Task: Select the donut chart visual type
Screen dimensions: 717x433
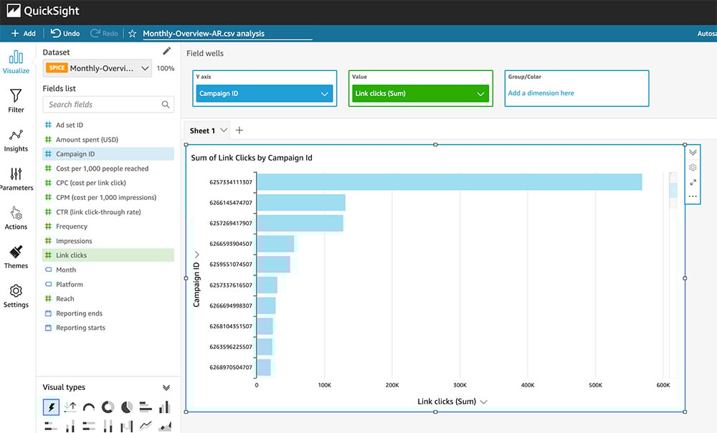Action: pos(108,407)
